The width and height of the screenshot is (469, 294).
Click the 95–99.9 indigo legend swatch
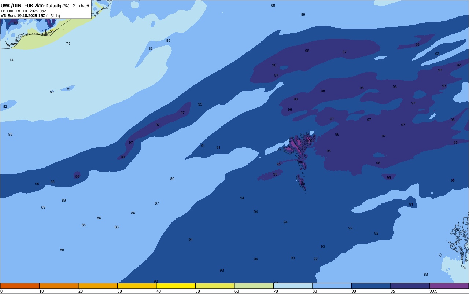pos(410,286)
